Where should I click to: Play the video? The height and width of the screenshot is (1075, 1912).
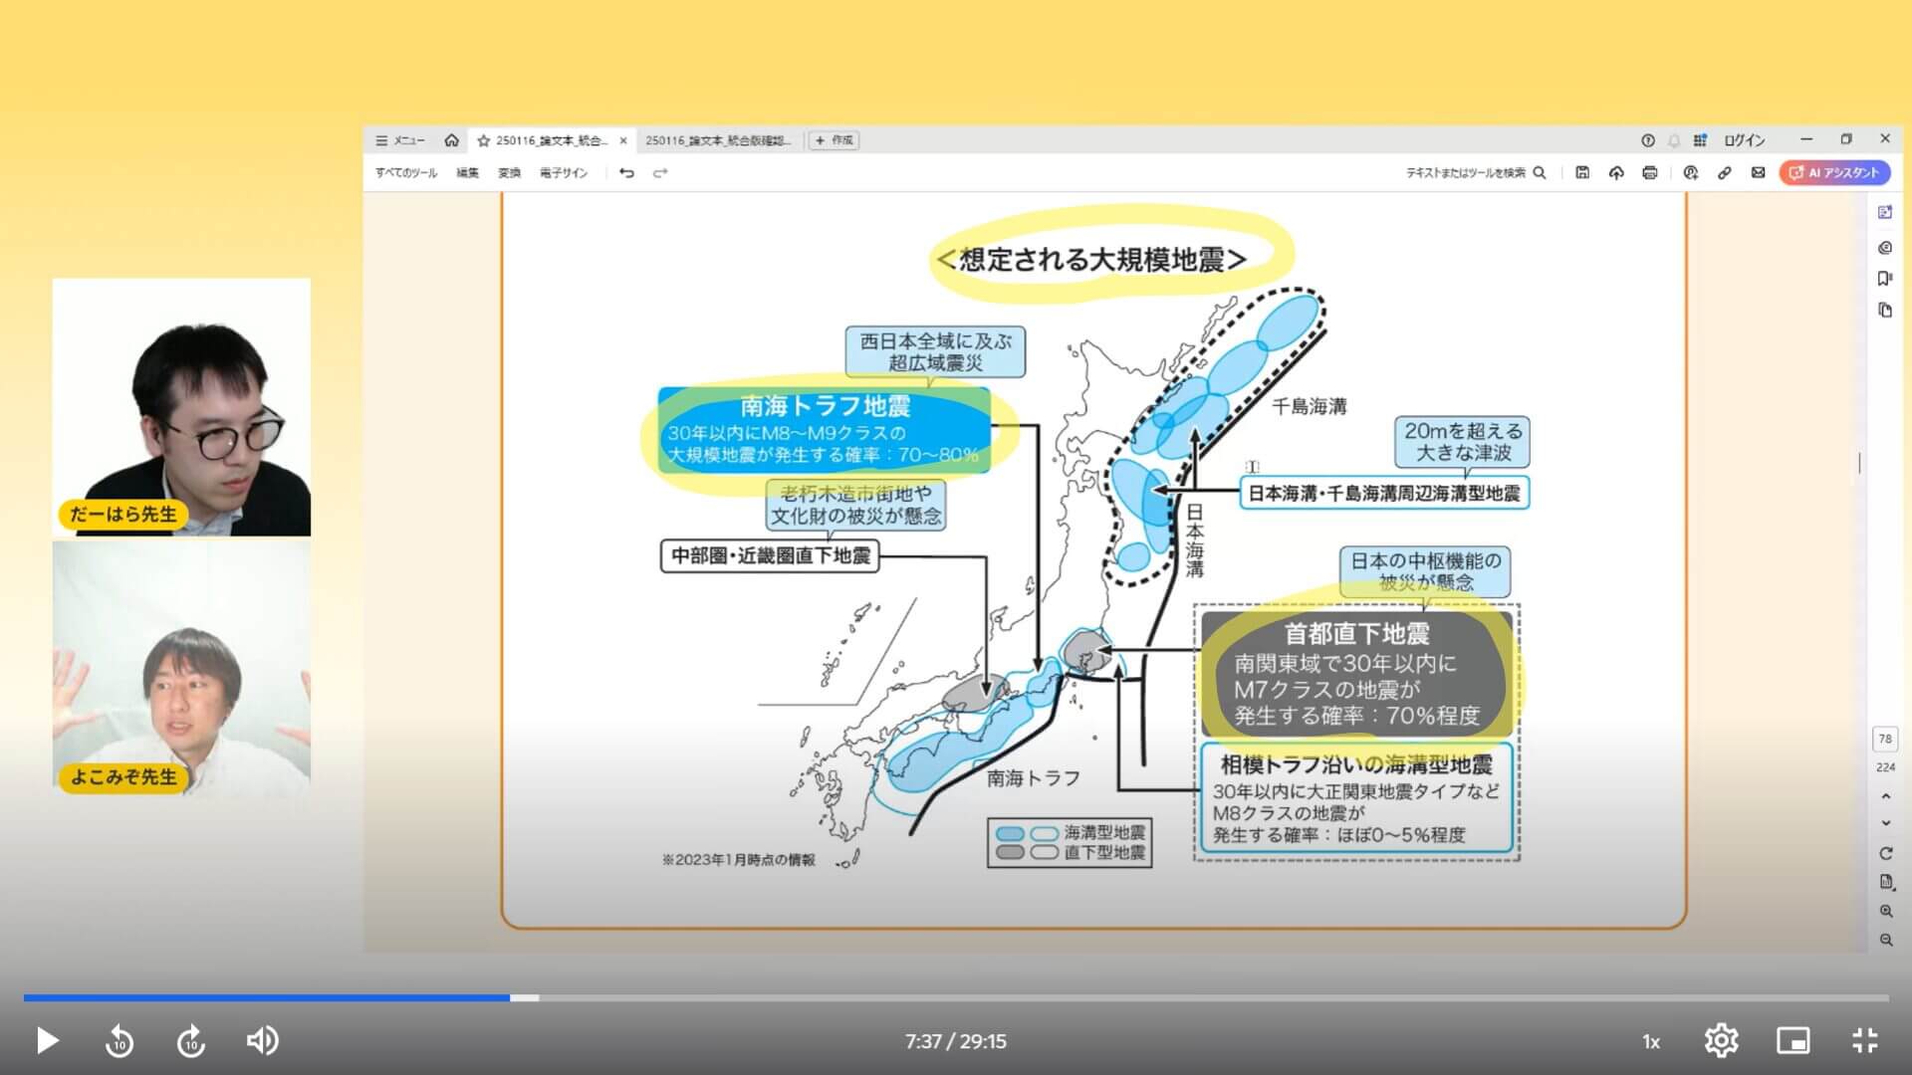[47, 1041]
